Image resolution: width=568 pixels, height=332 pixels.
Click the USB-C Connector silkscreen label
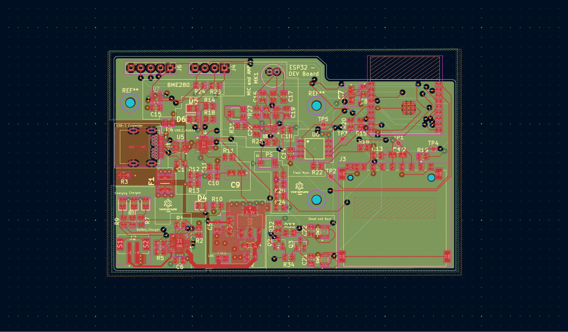tap(129, 126)
